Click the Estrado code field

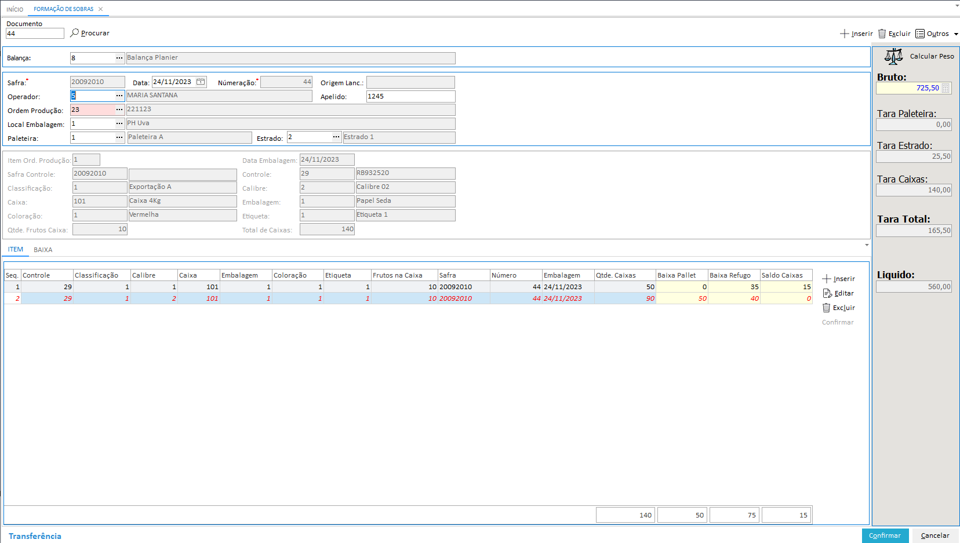309,137
